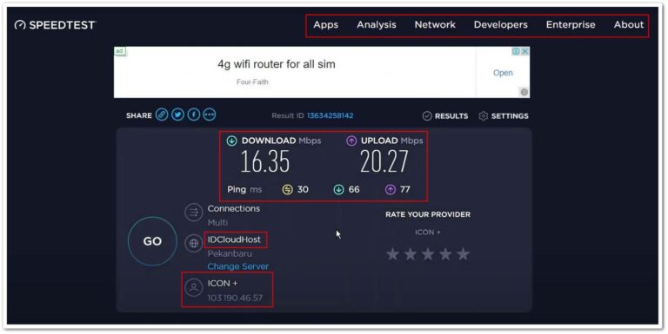Click the Settings gear icon
This screenshot has width=668, height=334.
point(483,116)
